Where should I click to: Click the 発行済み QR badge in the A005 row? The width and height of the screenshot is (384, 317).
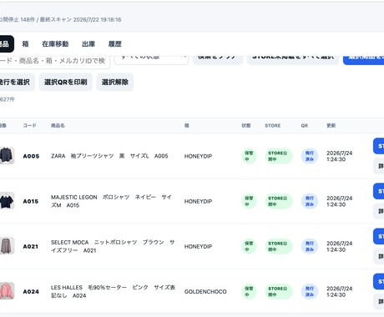coord(310,156)
